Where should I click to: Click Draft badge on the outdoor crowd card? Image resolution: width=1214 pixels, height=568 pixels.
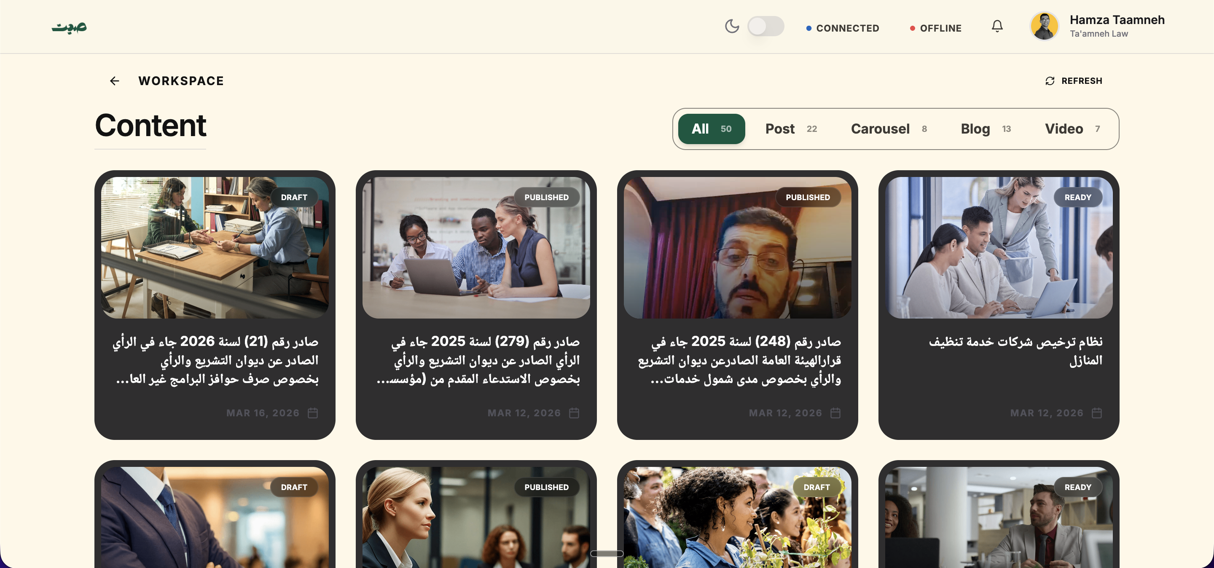[817, 488]
